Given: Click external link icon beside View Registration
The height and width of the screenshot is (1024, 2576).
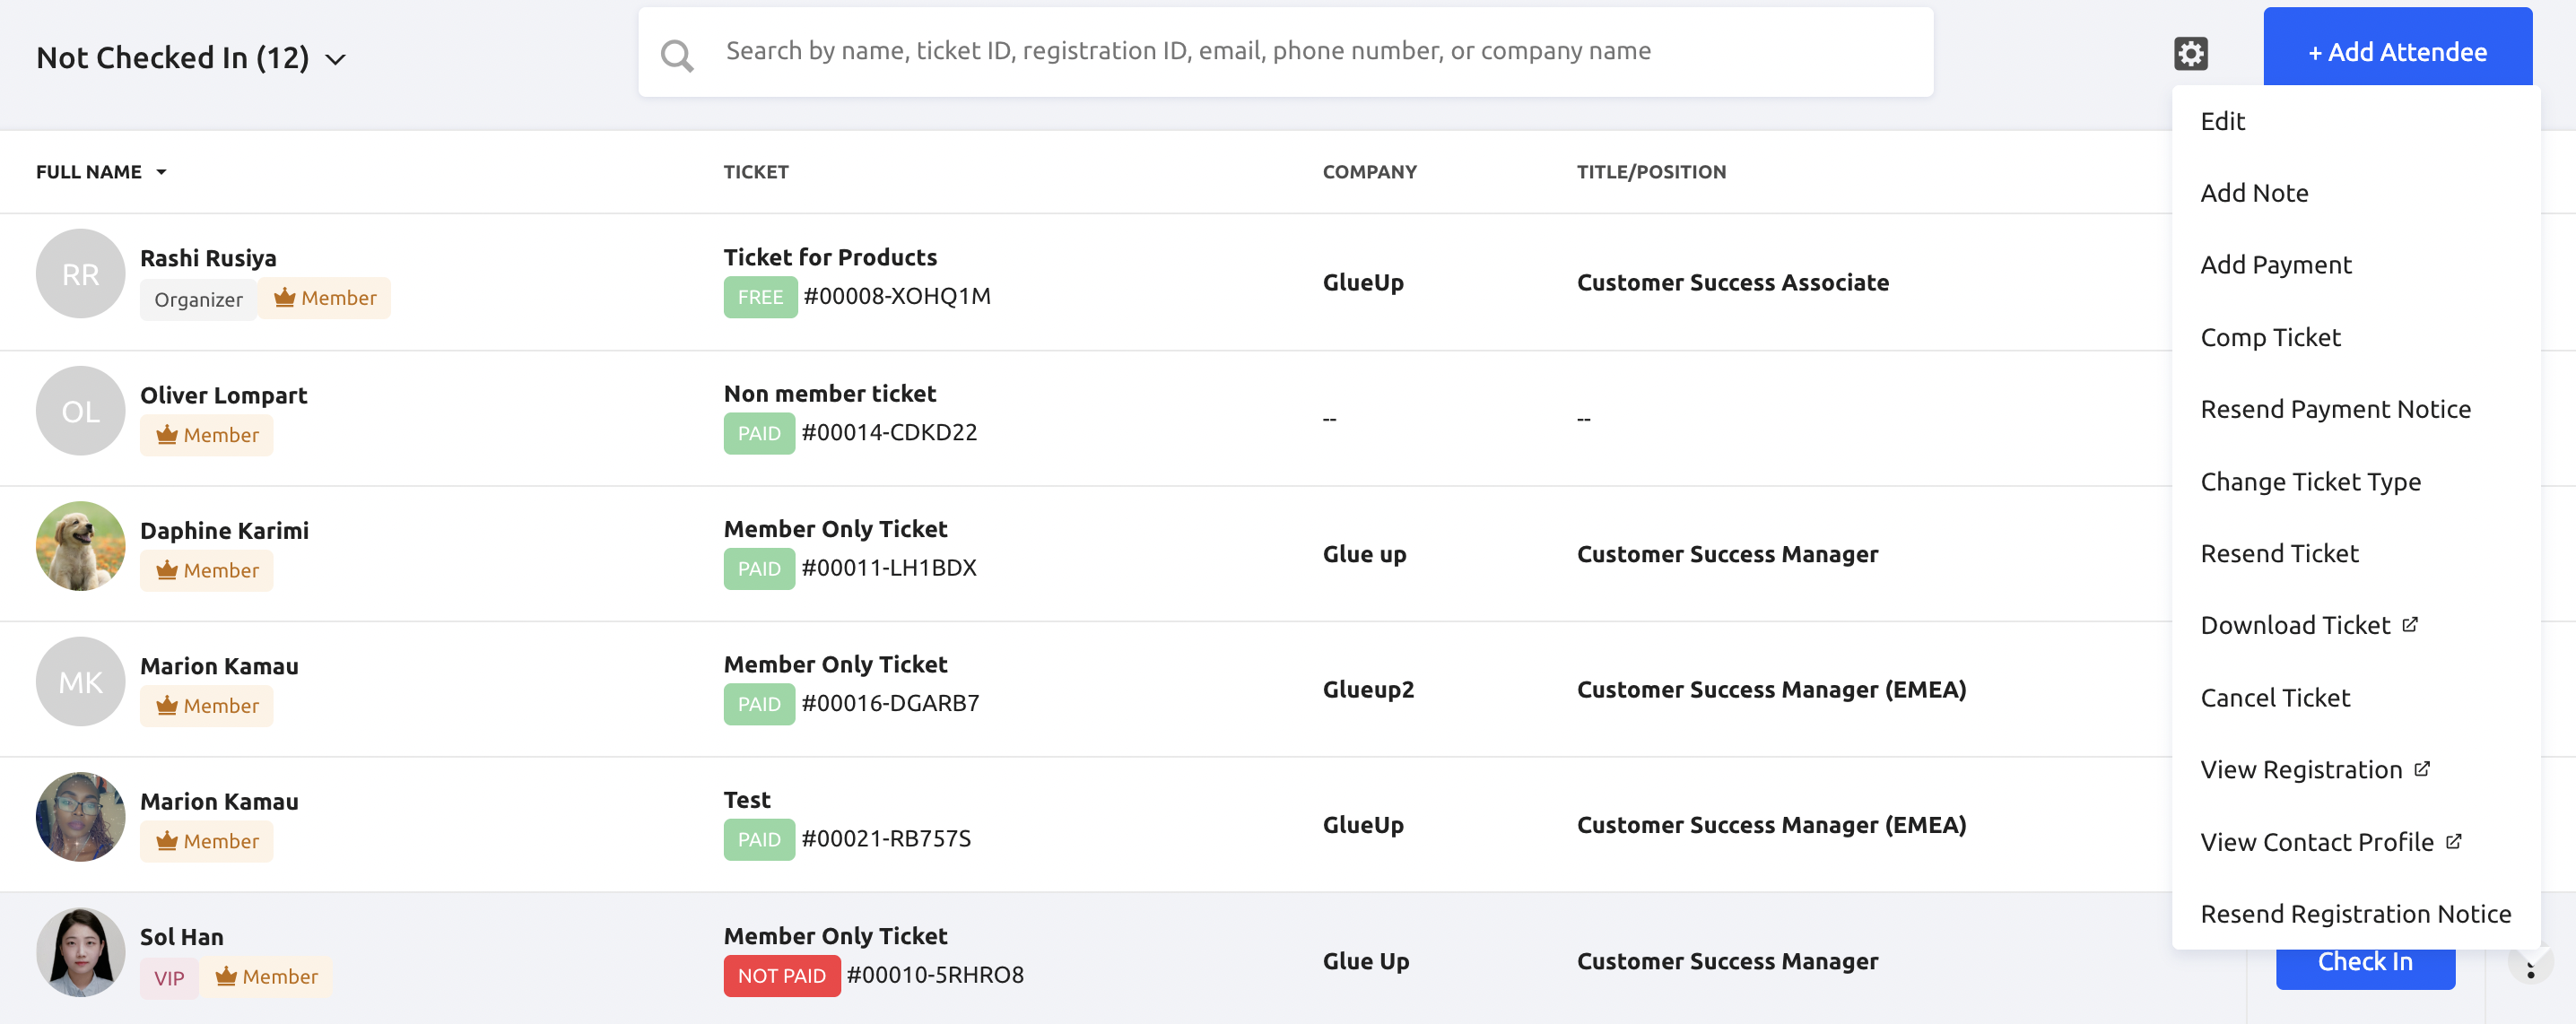Looking at the screenshot, I should click(x=2422, y=769).
